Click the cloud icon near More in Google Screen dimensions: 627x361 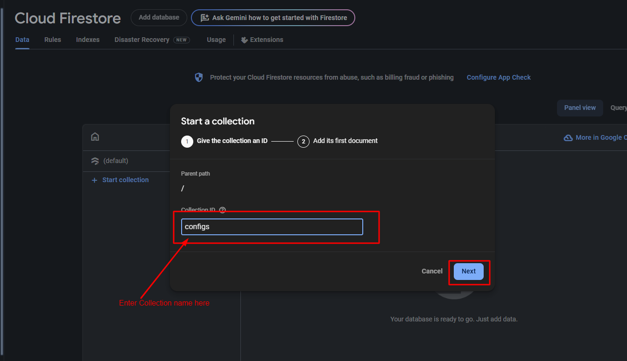(x=568, y=138)
